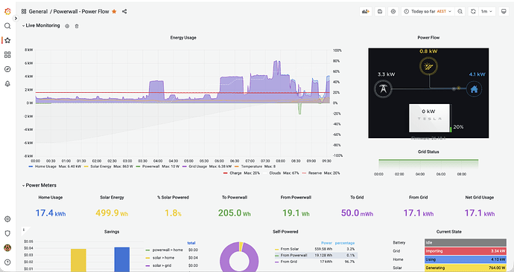This screenshot has height=272, width=514.
Task: Cycle view mode with the monitor icon
Action: click(504, 11)
